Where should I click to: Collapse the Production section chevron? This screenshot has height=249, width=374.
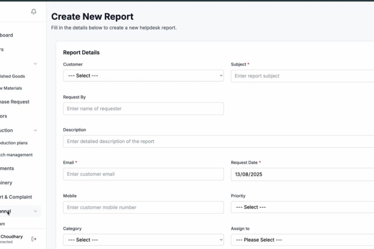(35, 130)
